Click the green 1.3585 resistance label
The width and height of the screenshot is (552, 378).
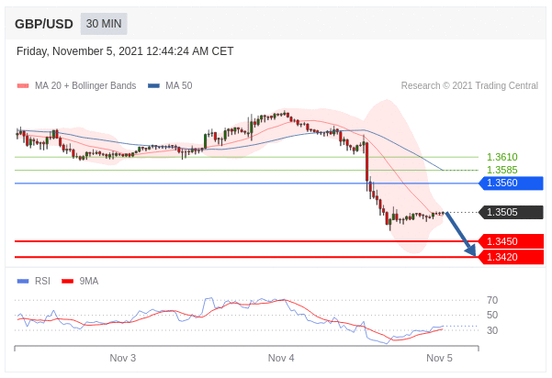501,170
